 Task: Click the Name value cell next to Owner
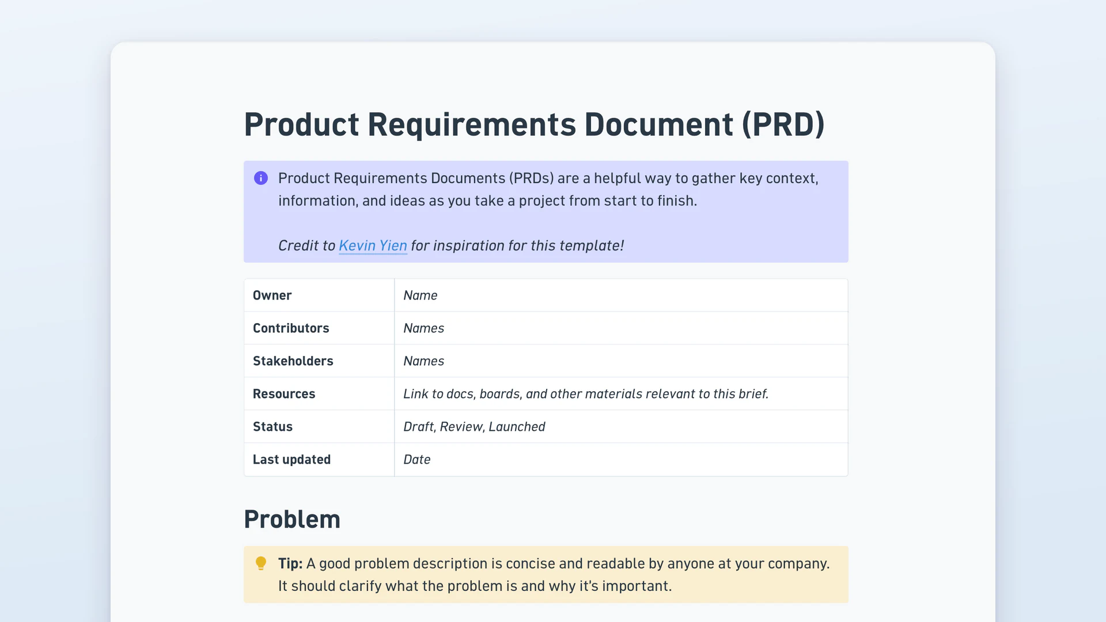pos(621,295)
